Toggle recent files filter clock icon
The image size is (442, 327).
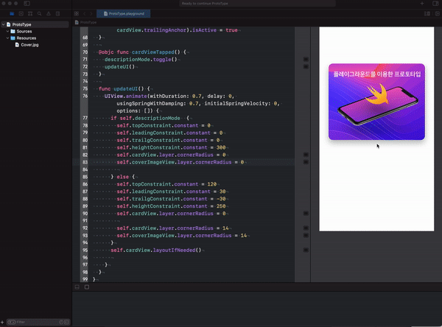point(61,322)
